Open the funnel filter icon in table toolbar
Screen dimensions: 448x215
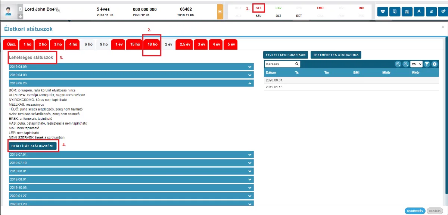pyautogui.click(x=427, y=64)
